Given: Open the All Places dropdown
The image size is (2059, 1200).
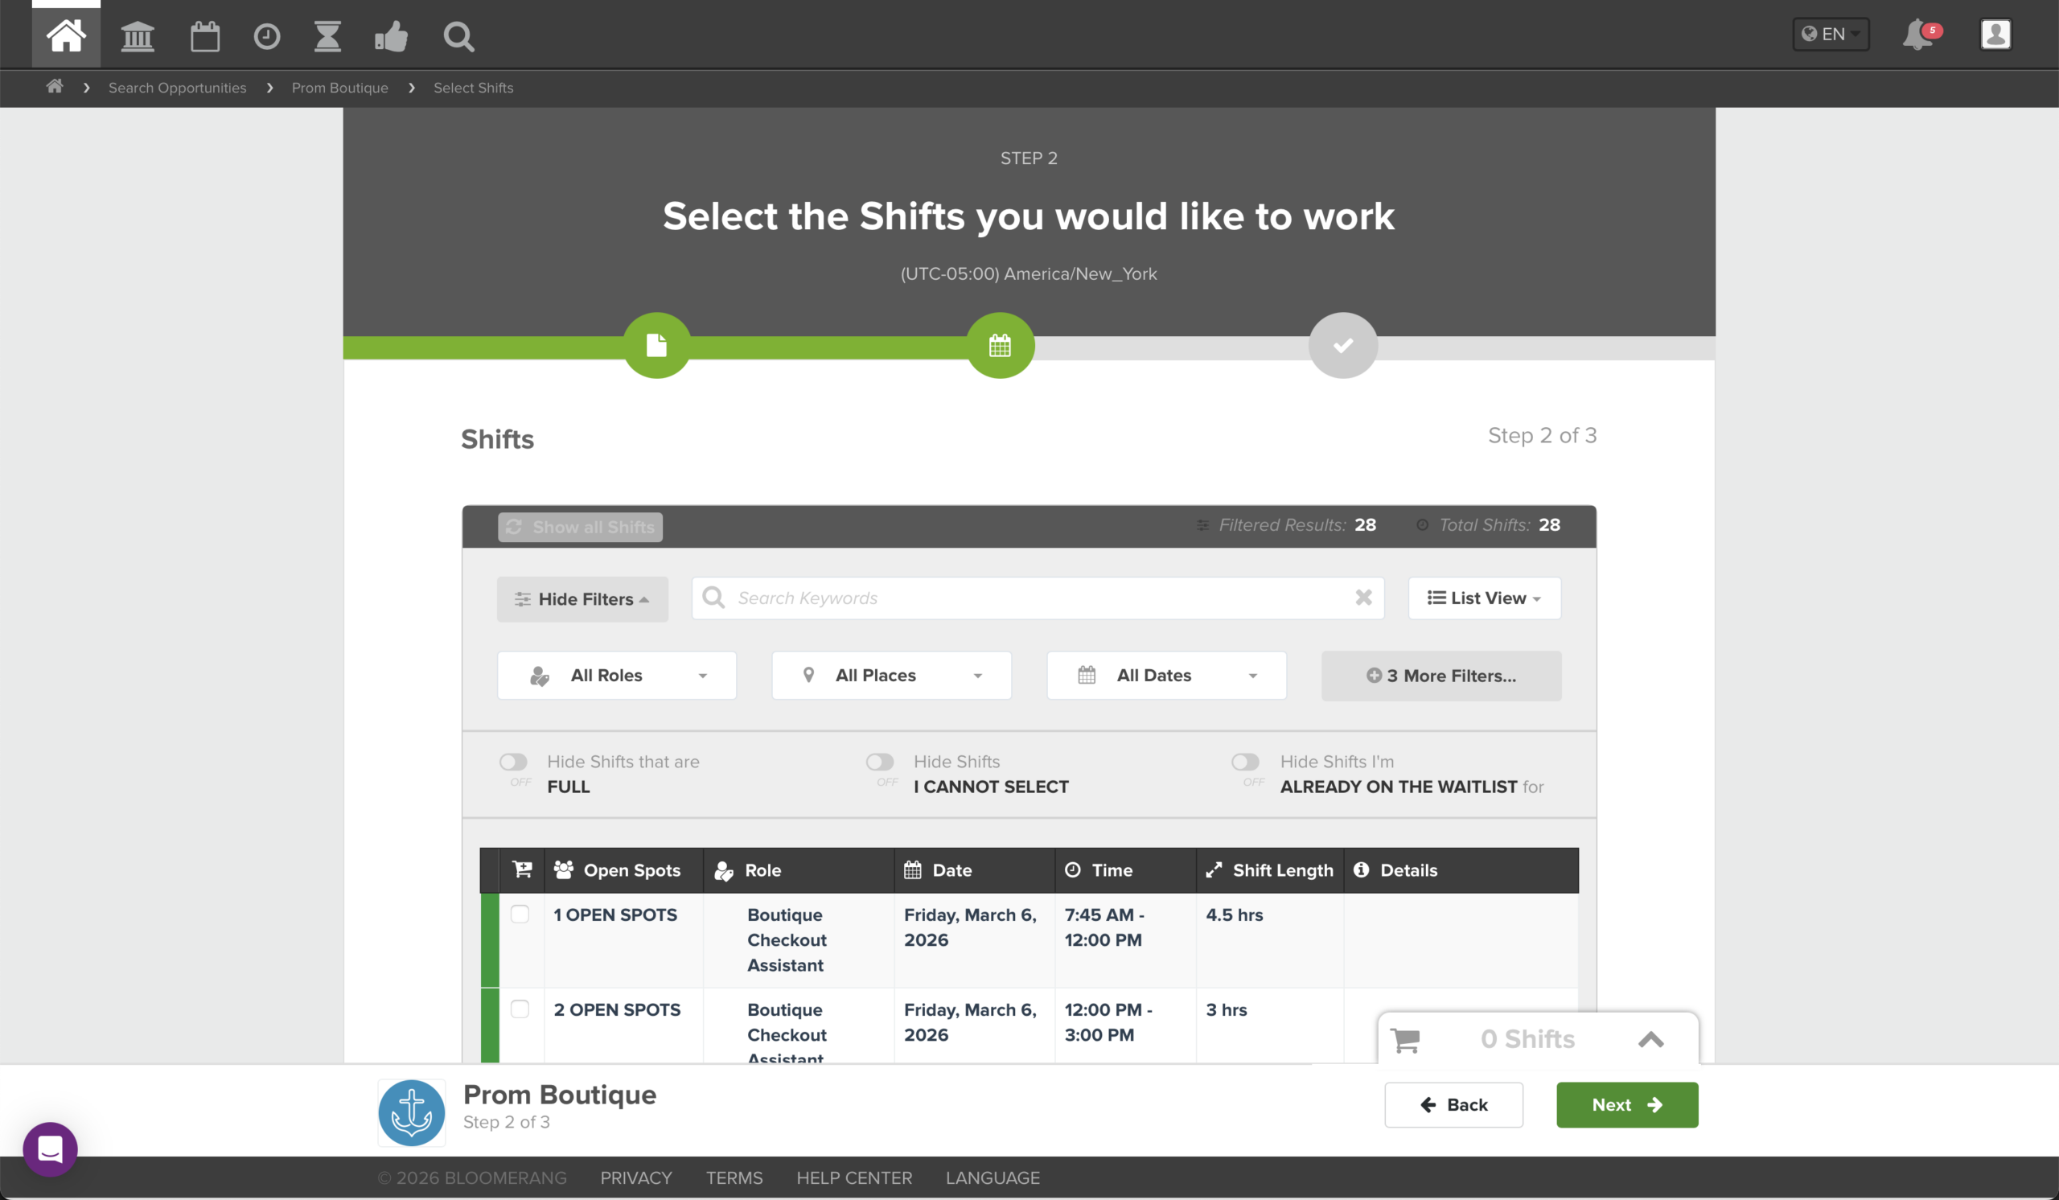Looking at the screenshot, I should (890, 676).
